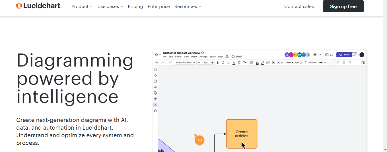Open the Help menu in the diagram editor

pos(220,57)
